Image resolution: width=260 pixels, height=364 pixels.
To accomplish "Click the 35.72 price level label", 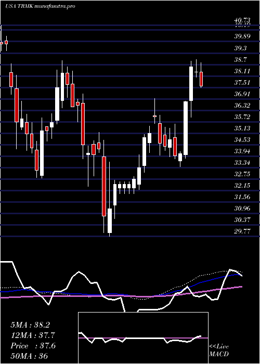I will (x=242, y=117).
